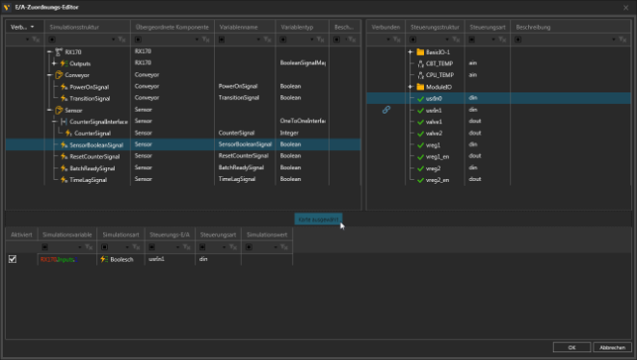The image size is (637, 360).
Task: Click the ModuleIO folder icon
Action: (420, 87)
